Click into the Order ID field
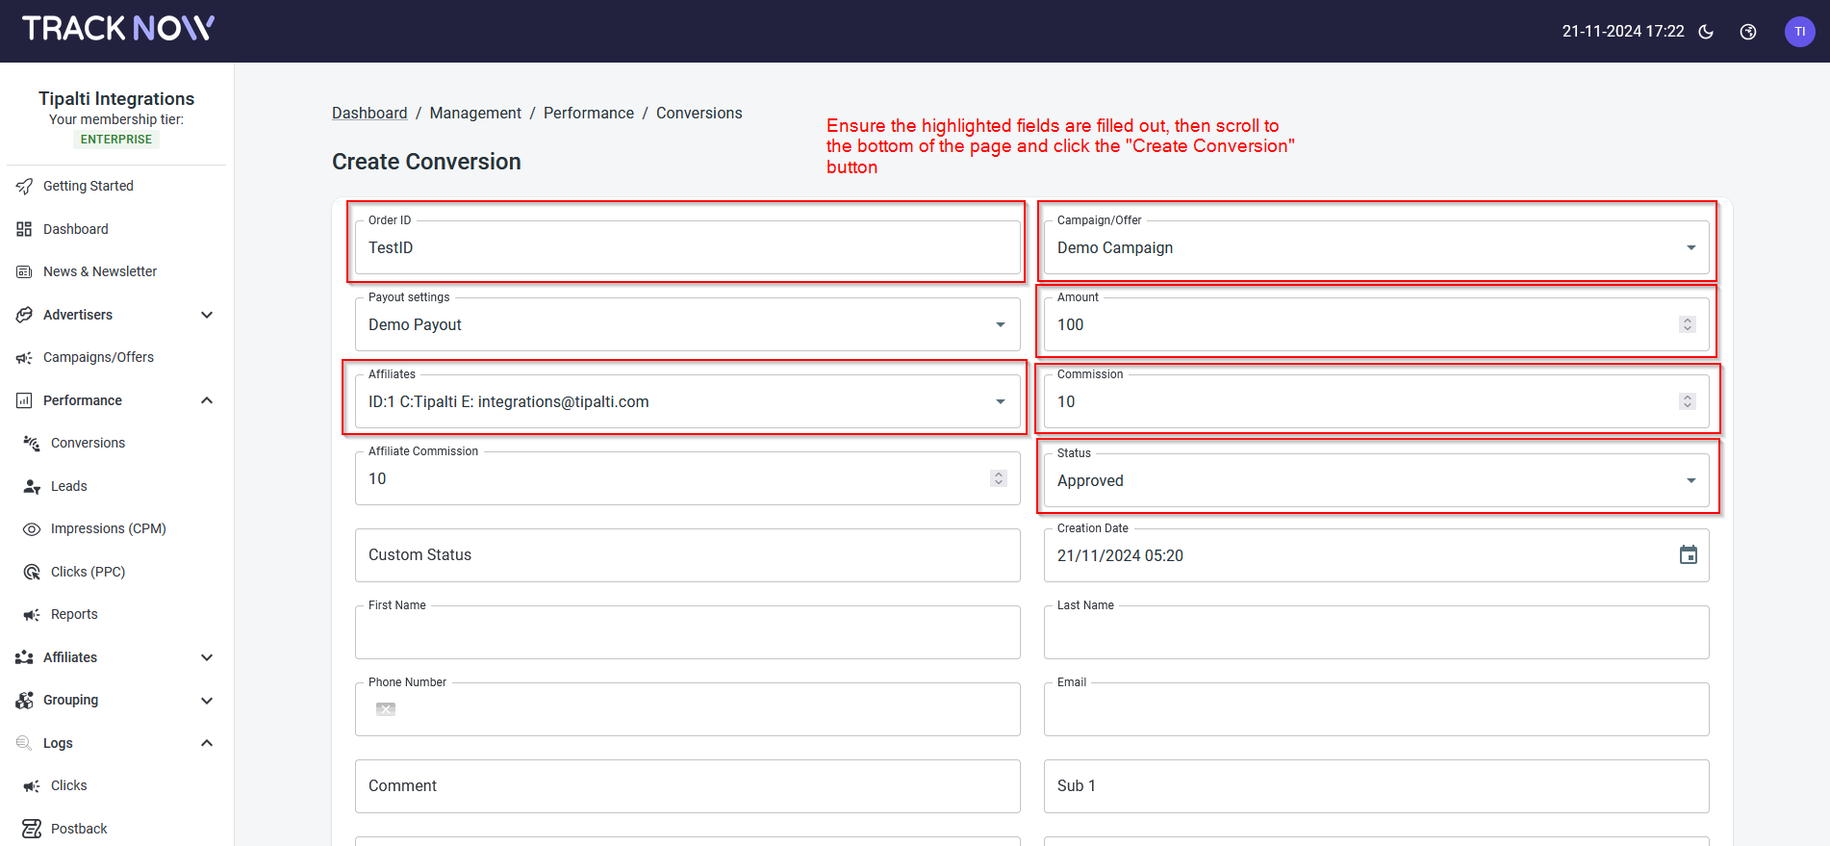The width and height of the screenshot is (1830, 846). coord(687,248)
